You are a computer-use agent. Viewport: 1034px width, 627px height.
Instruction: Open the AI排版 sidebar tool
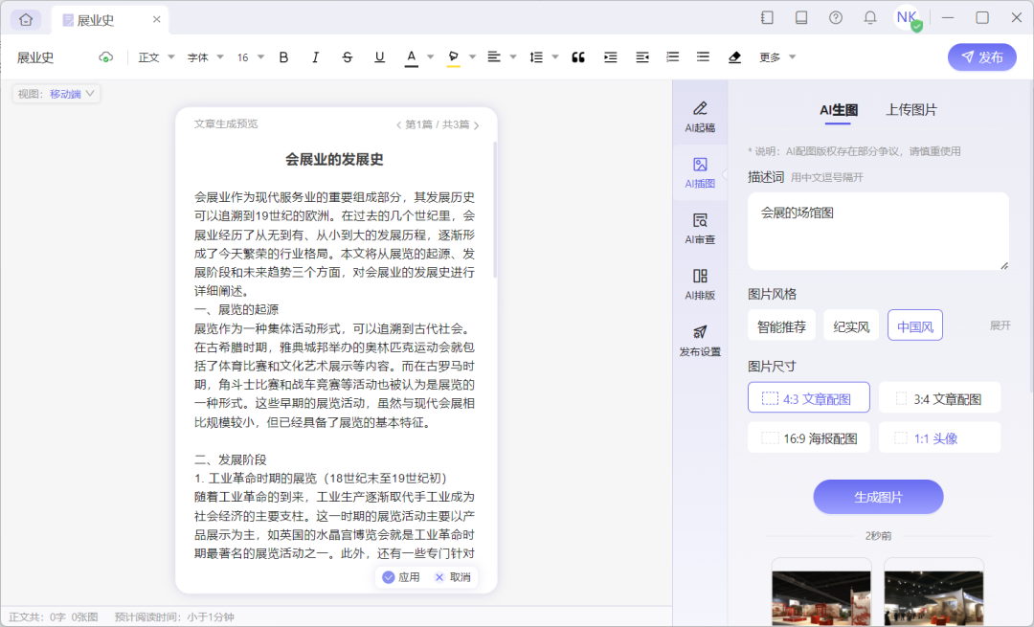(700, 285)
